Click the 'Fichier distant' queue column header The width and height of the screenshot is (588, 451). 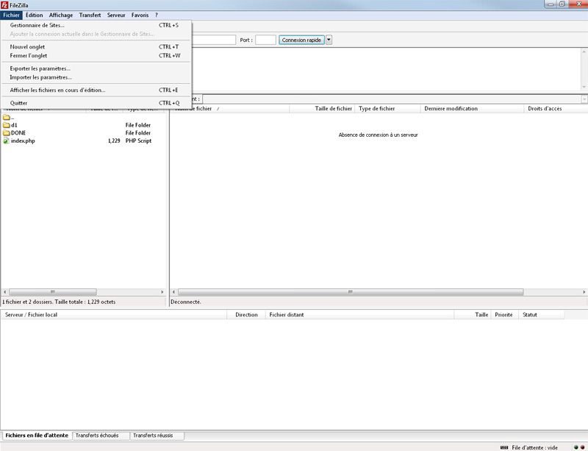(x=359, y=315)
